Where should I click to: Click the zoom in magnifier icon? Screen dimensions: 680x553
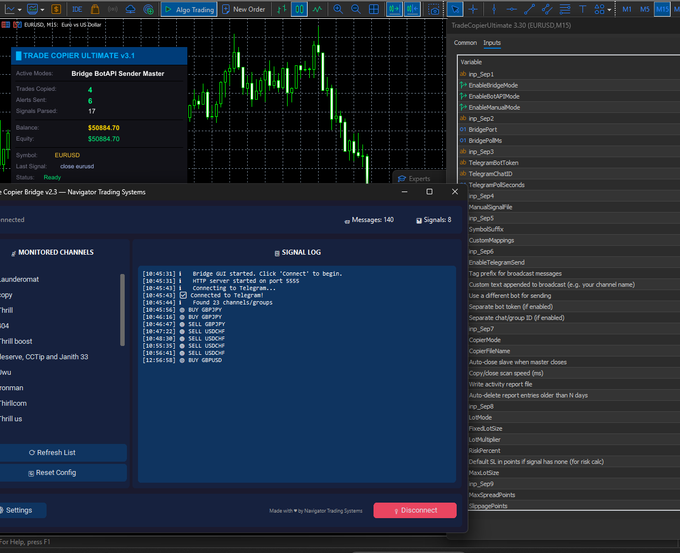(x=338, y=9)
